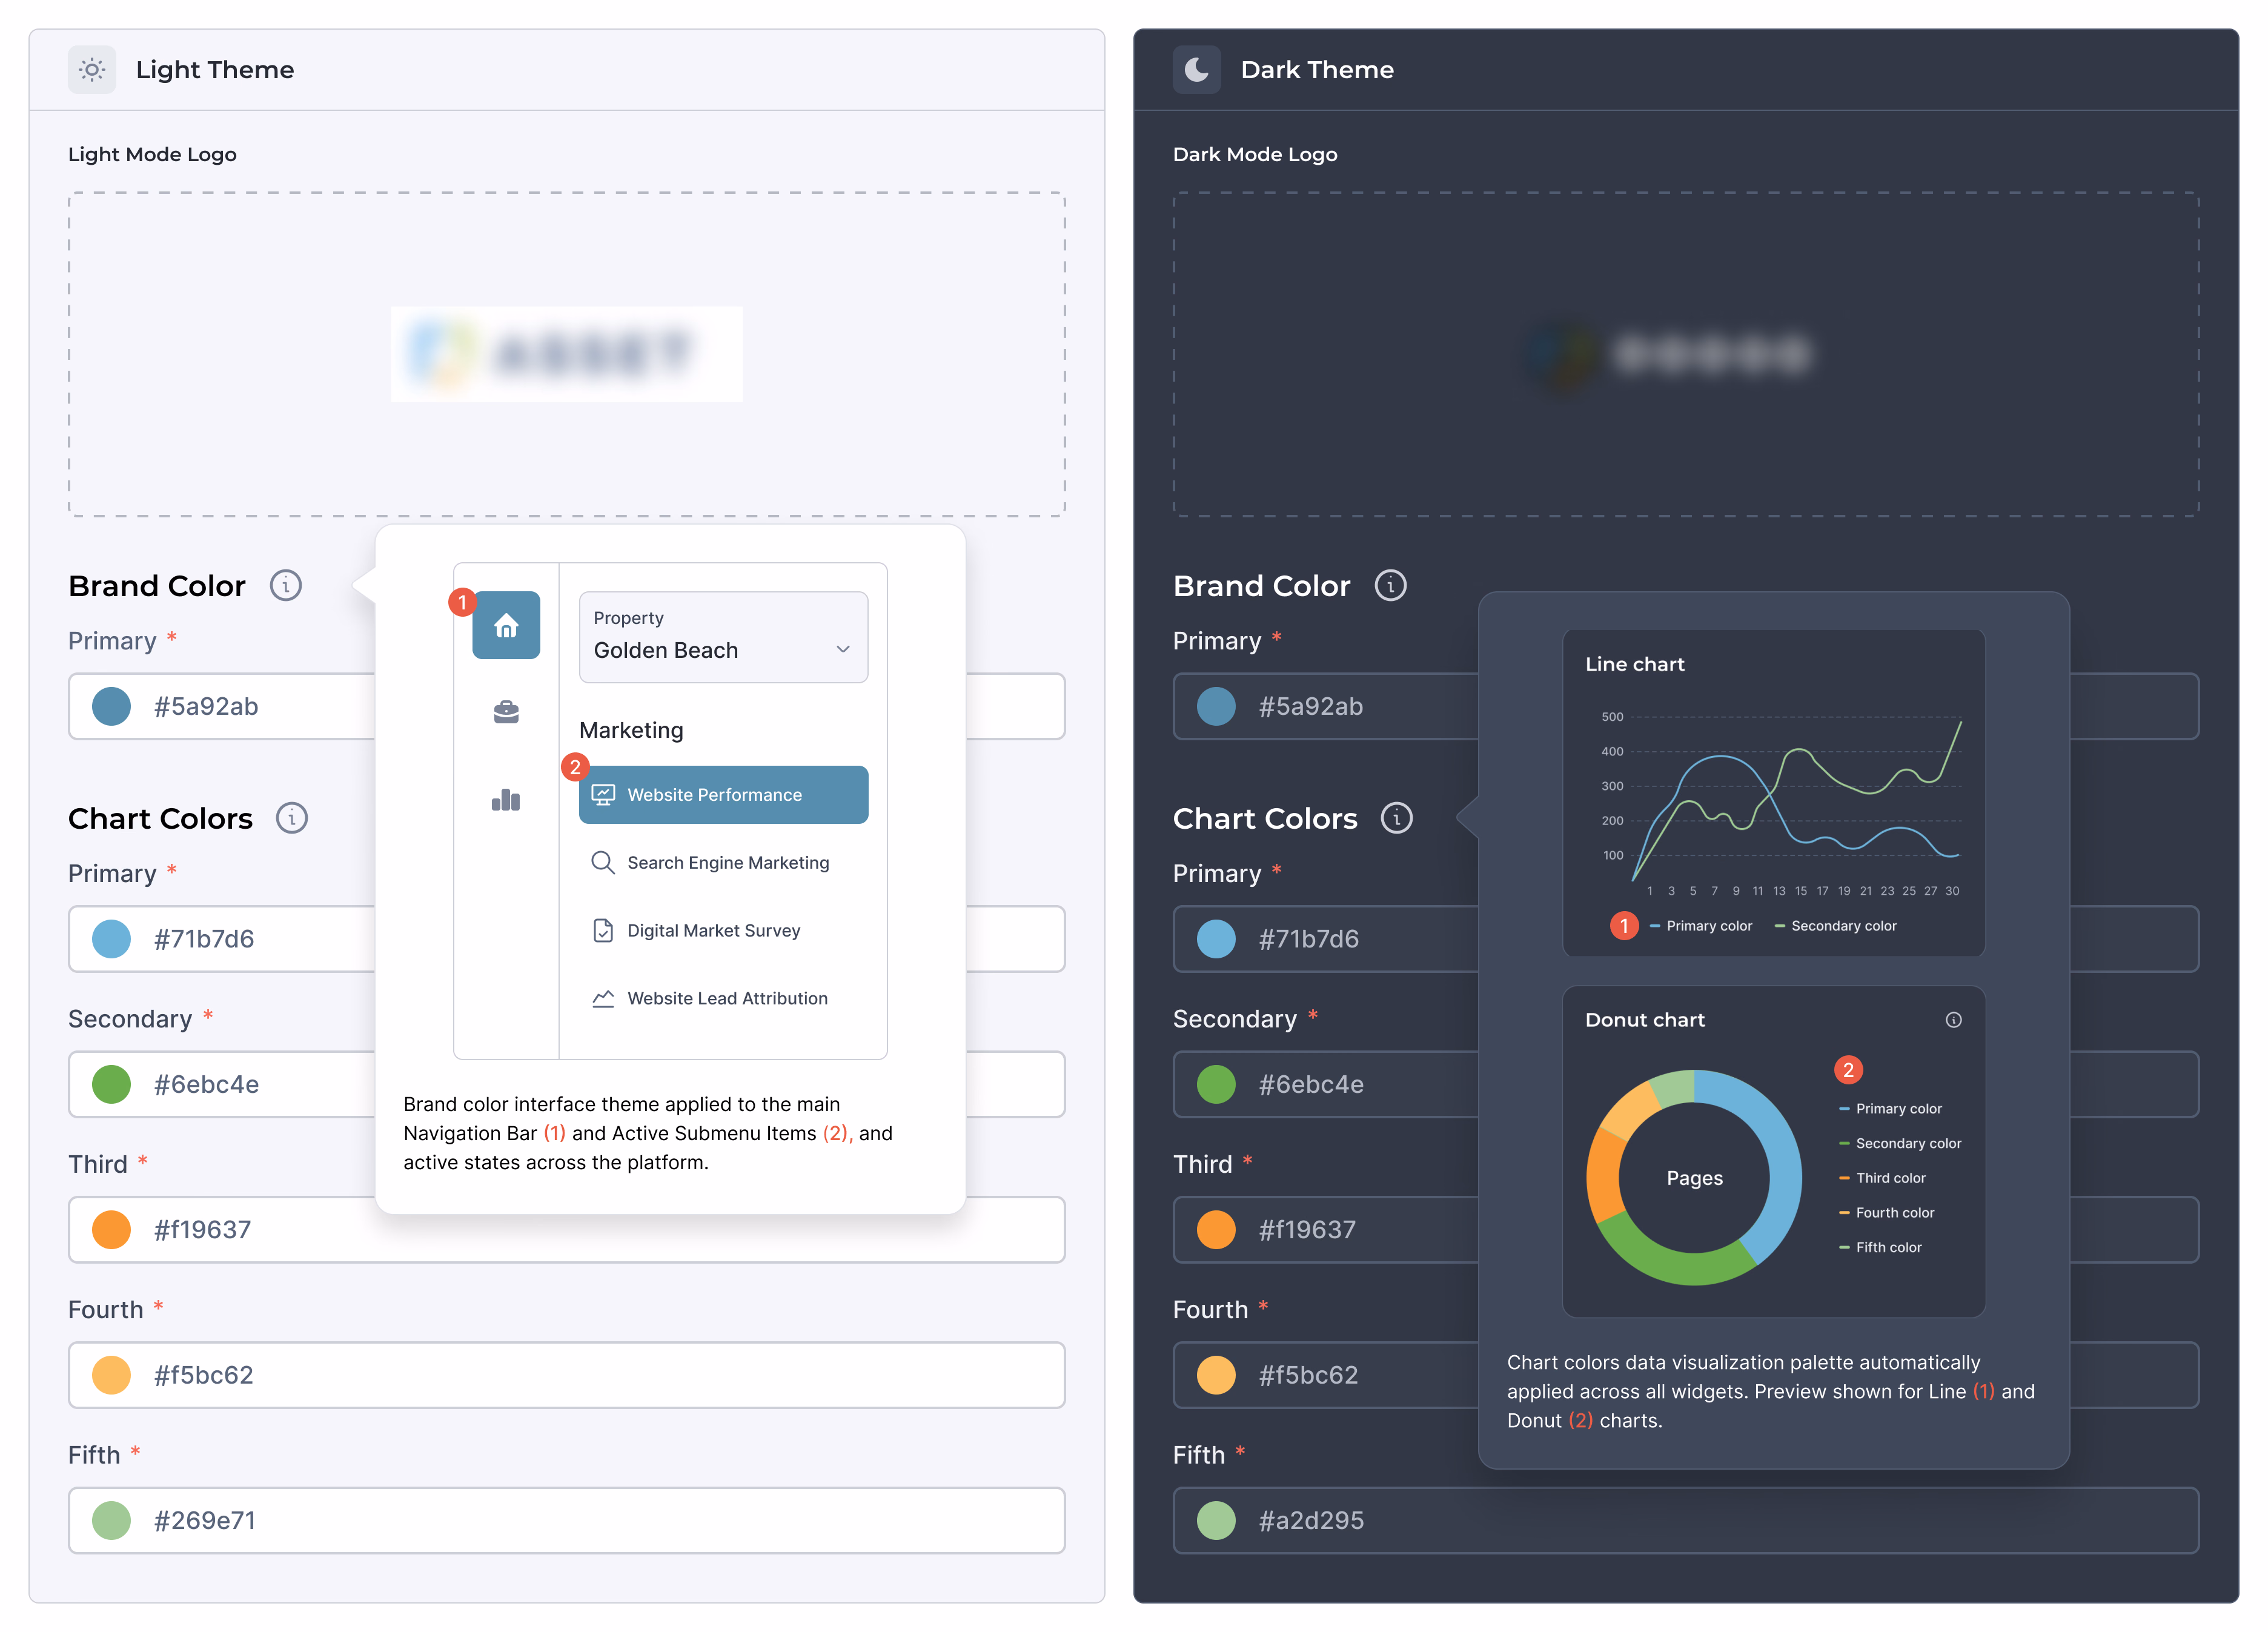Click Light Theme Fourth color field #f5bc62
Image resolution: width=2268 pixels, height=1632 pixels.
click(567, 1375)
